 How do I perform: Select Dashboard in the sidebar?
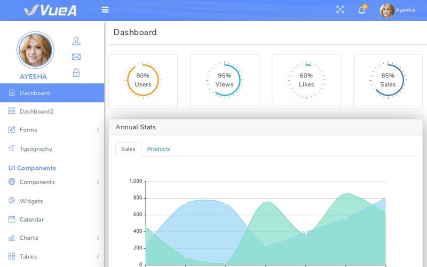pyautogui.click(x=52, y=93)
